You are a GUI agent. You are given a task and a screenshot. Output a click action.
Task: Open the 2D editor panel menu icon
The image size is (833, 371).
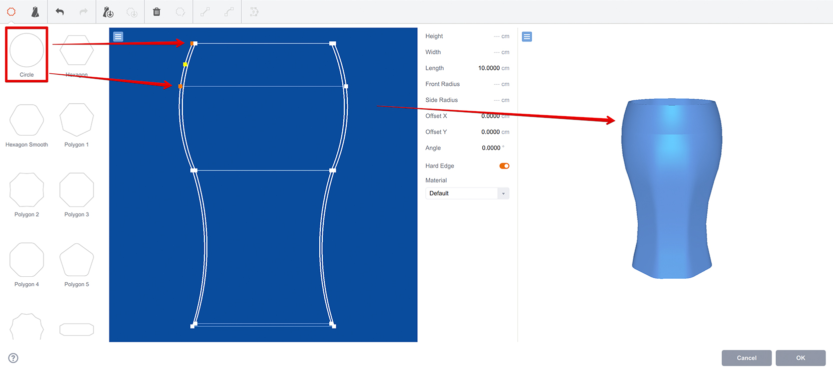118,36
